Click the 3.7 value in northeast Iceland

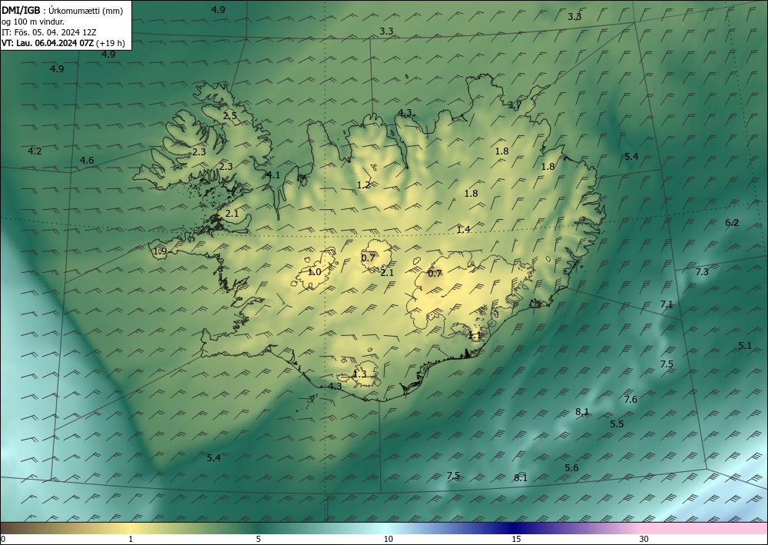pos(515,105)
